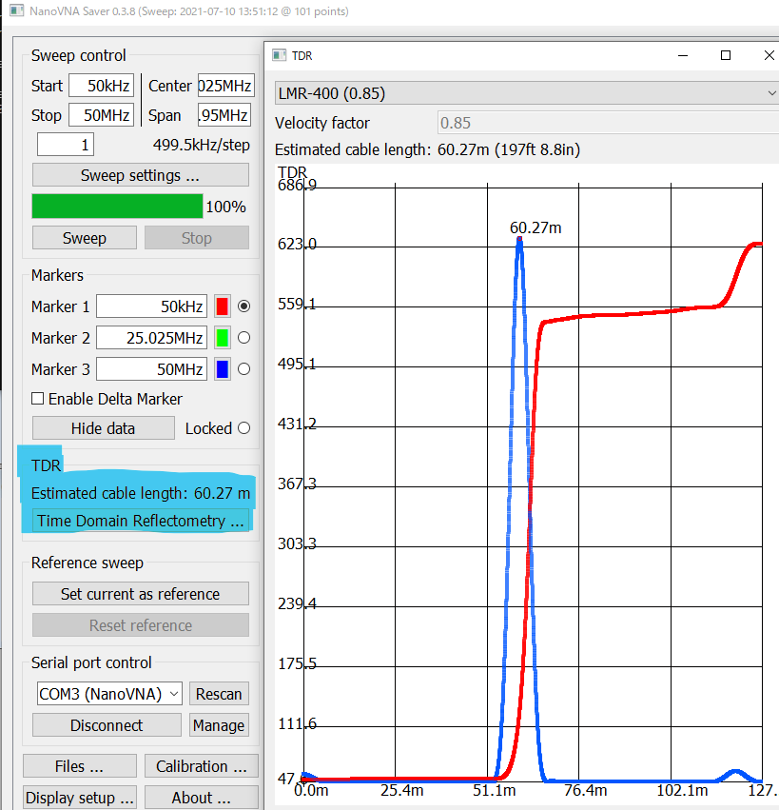Click the 60.27m peak label on chart

(x=536, y=227)
